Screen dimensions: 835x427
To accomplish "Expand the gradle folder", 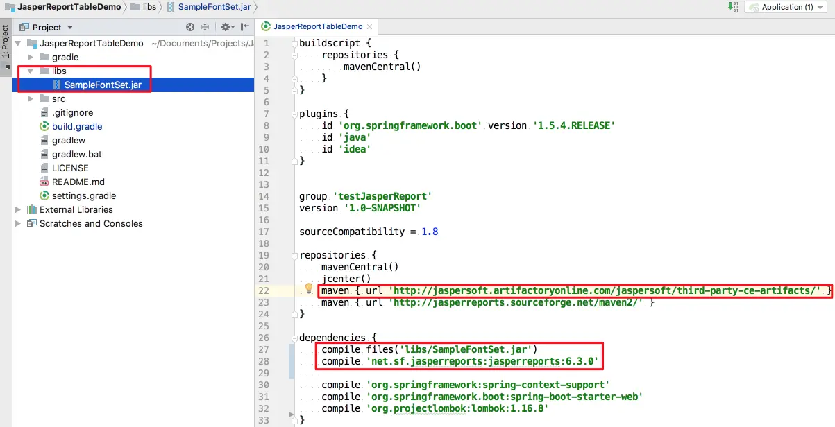I will (31, 57).
